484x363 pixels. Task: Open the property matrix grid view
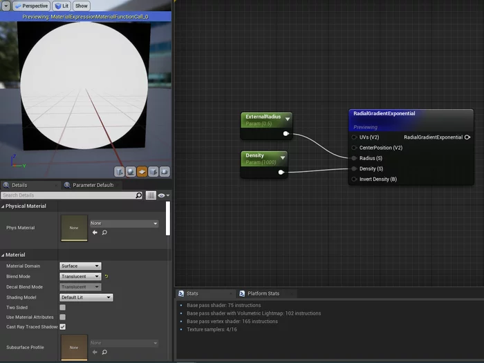[x=151, y=195]
